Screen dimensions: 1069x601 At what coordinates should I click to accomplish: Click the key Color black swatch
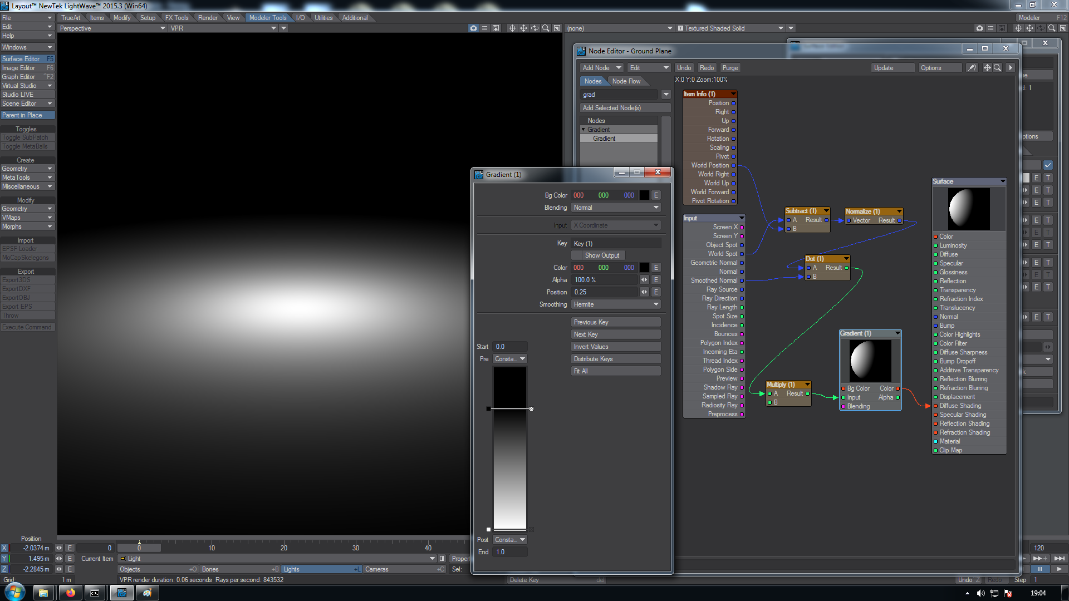click(644, 268)
